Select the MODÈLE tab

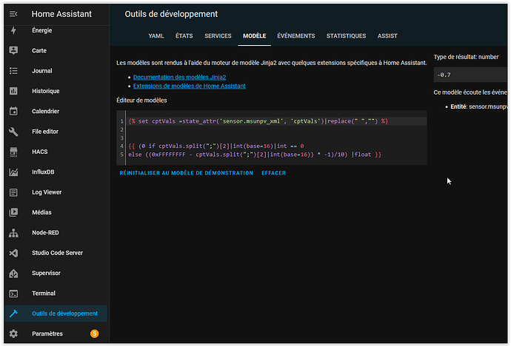(x=255, y=35)
